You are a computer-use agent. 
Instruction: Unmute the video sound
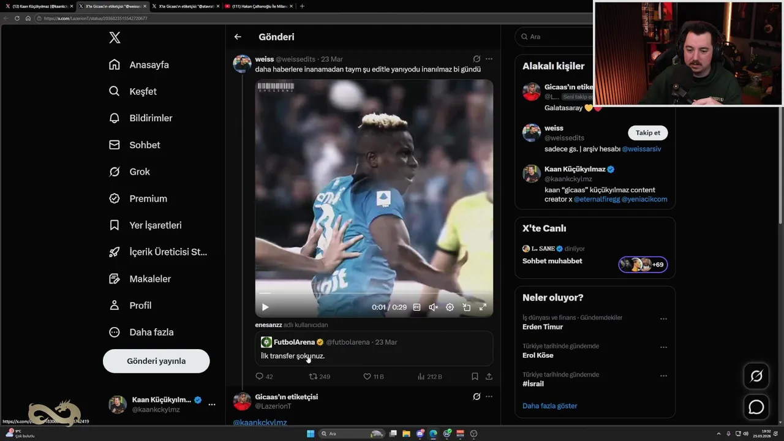click(433, 307)
